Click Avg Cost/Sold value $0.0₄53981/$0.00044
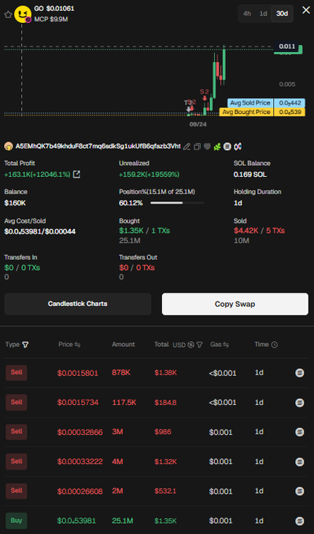The width and height of the screenshot is (314, 534). pos(40,231)
